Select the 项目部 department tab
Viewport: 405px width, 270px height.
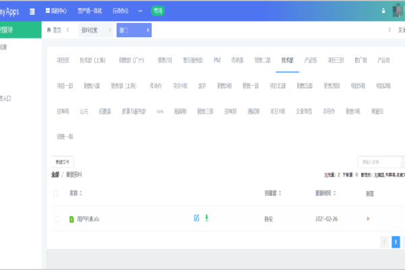(63, 60)
